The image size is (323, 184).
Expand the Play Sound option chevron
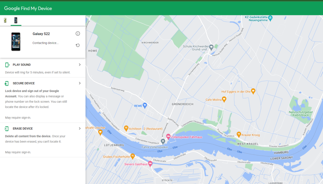(x=80, y=65)
